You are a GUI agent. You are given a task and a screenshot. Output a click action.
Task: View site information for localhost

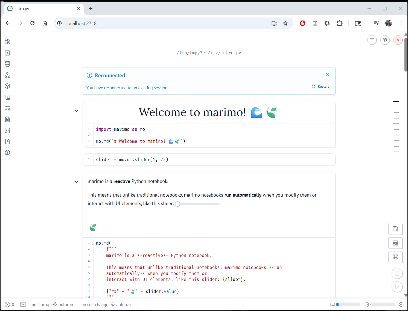pyautogui.click(x=59, y=23)
